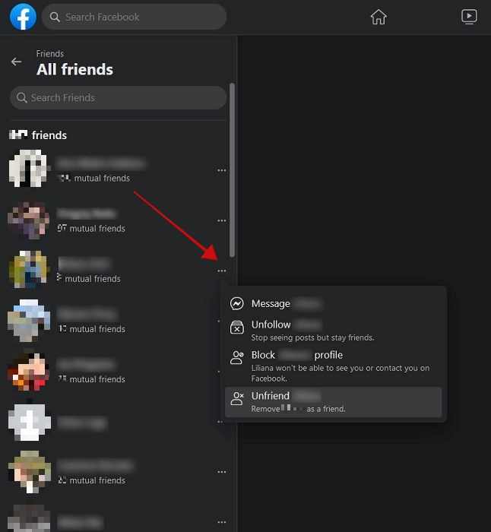Choose Block profile from the menu
This screenshot has width=491, height=532.
tap(333, 366)
